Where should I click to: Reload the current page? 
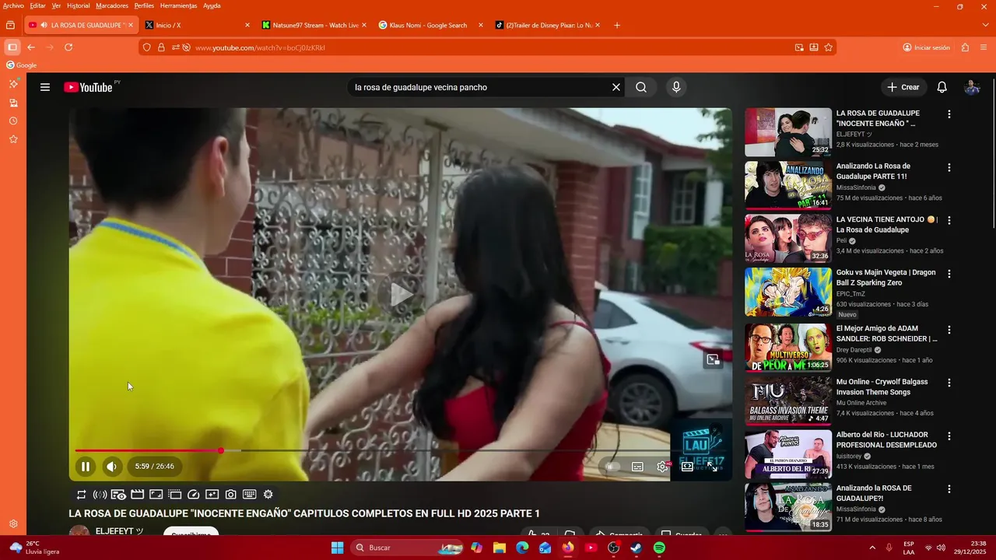[68, 47]
